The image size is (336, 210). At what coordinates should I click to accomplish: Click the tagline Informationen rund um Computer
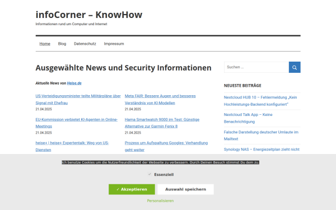pos(71,24)
